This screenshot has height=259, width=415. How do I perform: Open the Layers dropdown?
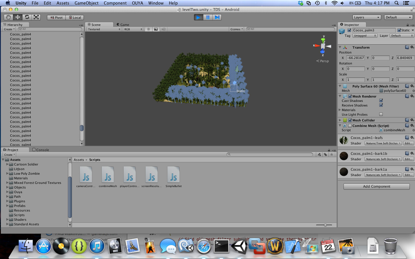(x=366, y=17)
